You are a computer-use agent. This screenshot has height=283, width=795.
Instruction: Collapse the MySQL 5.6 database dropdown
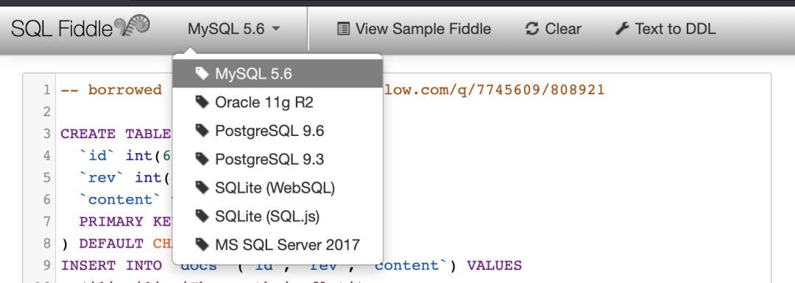pos(234,29)
